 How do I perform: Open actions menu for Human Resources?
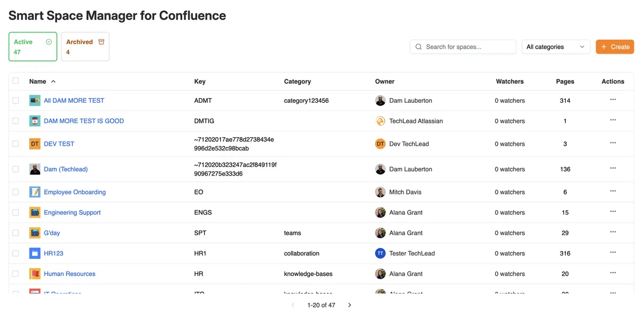pos(613,273)
